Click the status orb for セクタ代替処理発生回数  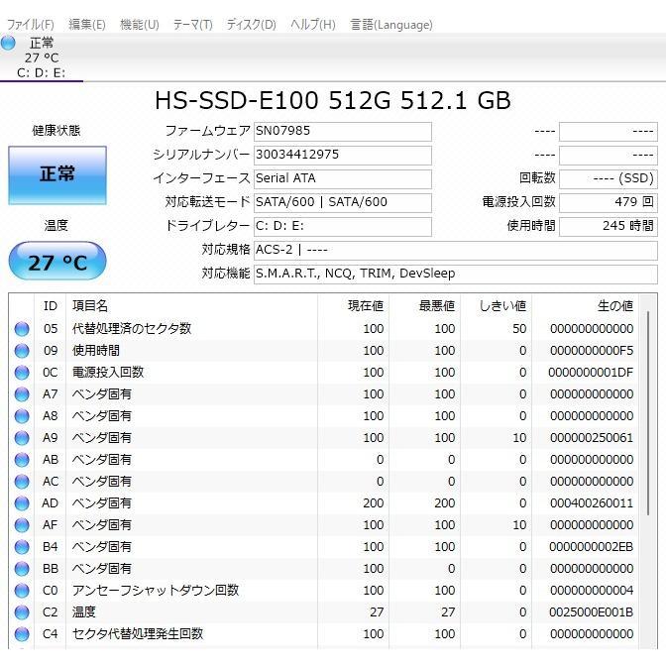tap(22, 634)
